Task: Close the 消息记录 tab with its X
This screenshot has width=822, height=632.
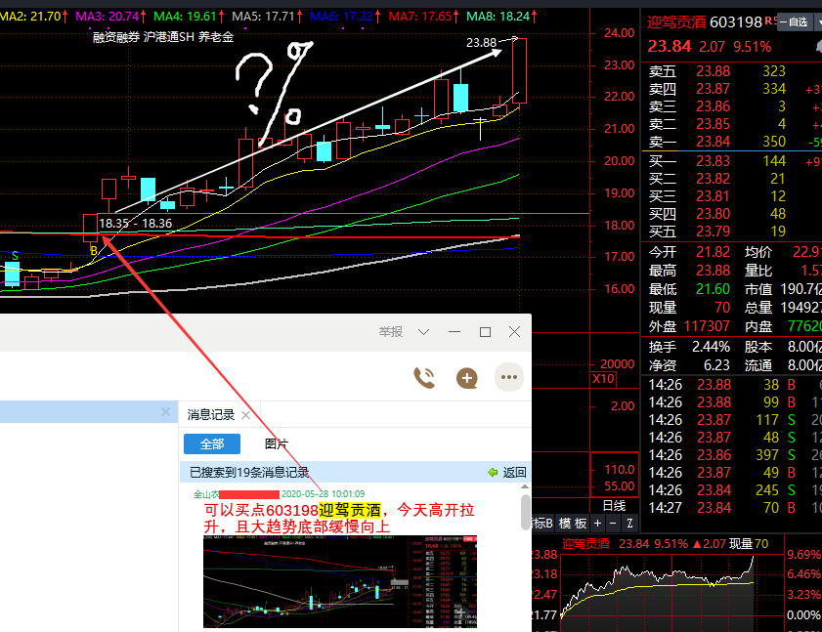Action: point(245,415)
